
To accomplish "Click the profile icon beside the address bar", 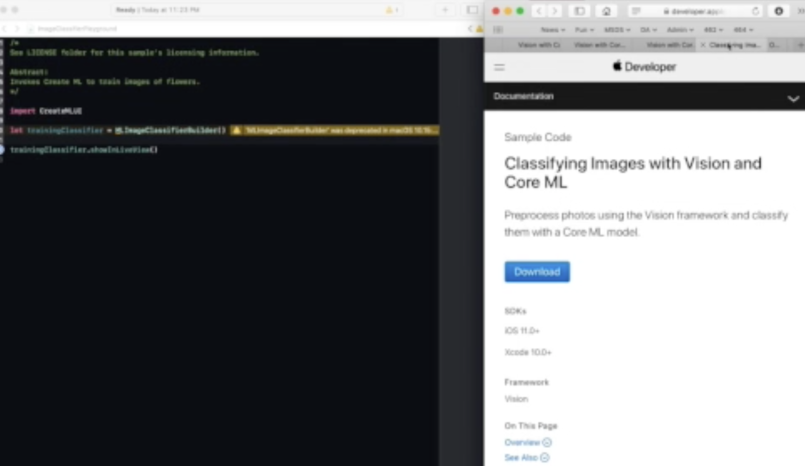I will [778, 11].
